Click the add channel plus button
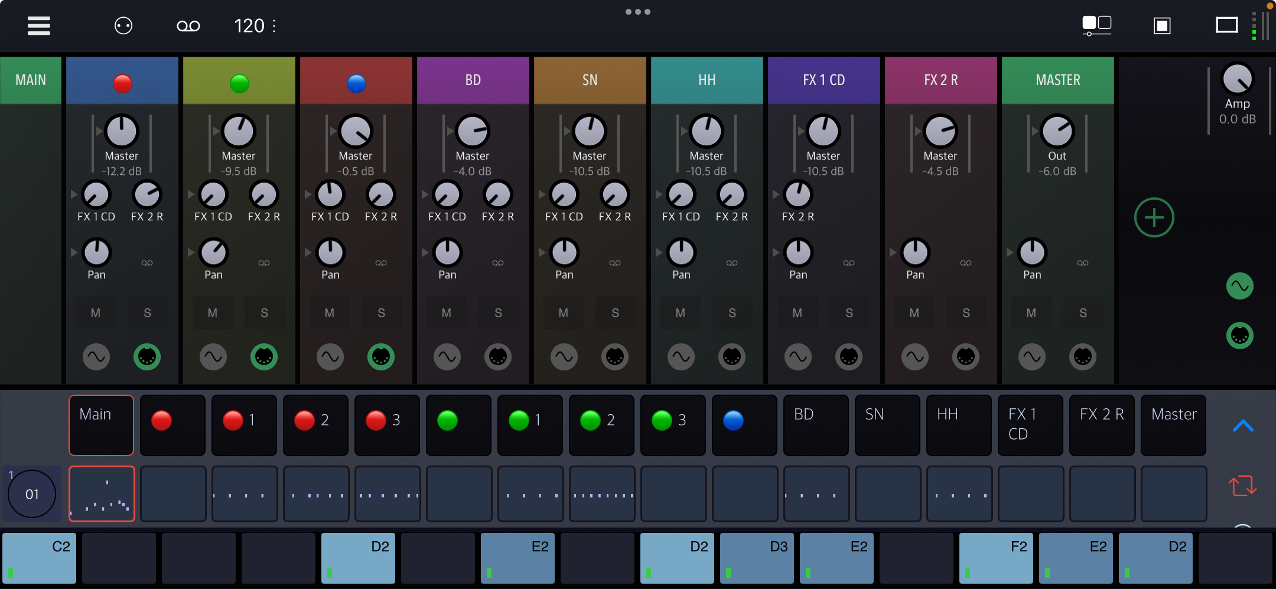 pyautogui.click(x=1154, y=217)
